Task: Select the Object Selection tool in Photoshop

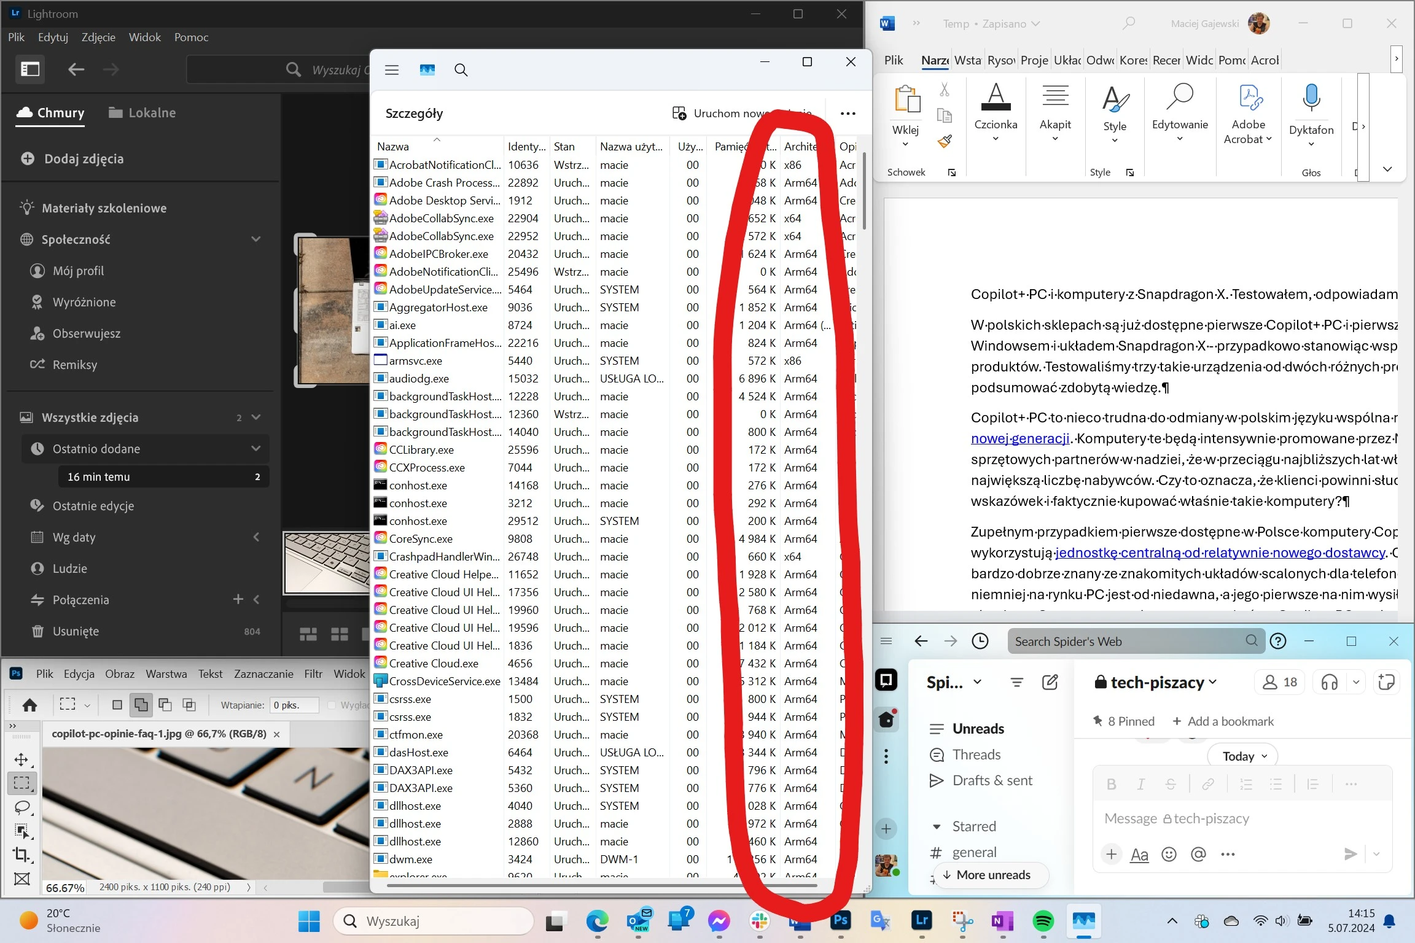Action: click(22, 831)
